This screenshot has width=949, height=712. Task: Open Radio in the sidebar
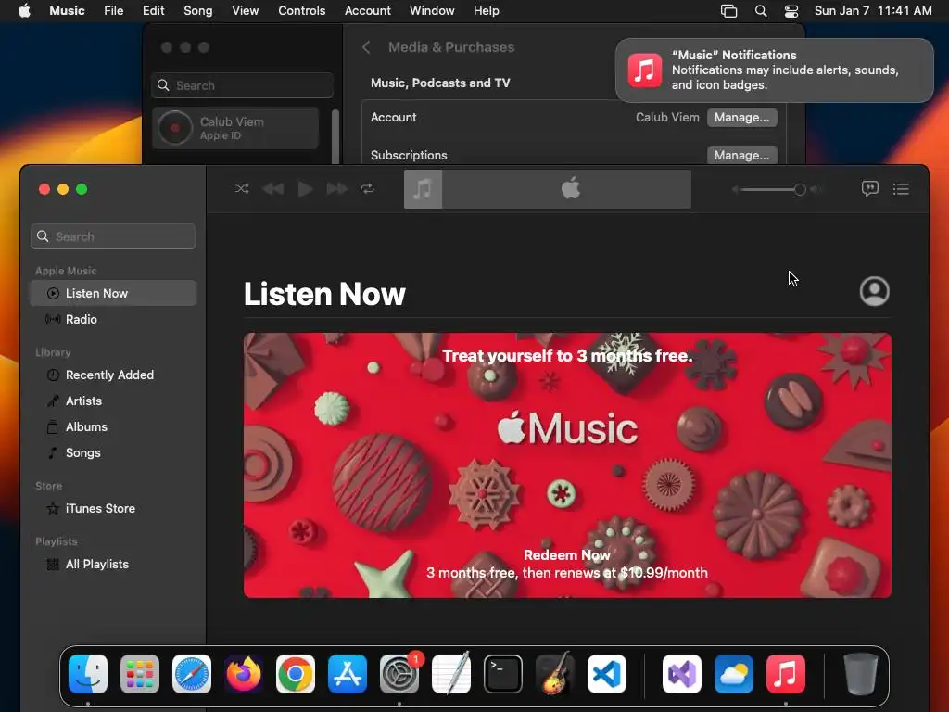click(x=113, y=319)
